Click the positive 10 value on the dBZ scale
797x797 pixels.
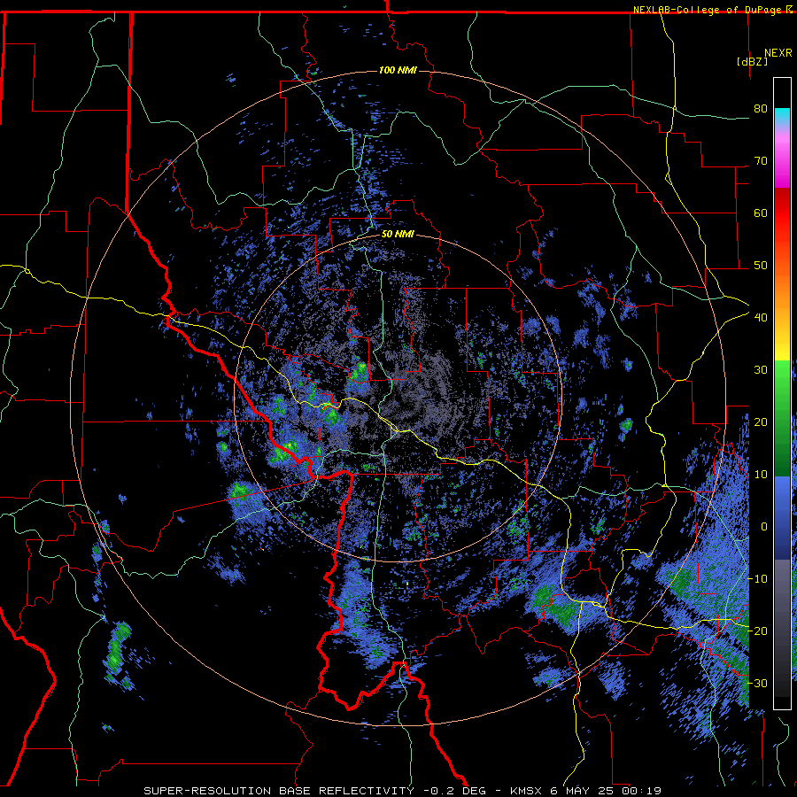tap(761, 475)
